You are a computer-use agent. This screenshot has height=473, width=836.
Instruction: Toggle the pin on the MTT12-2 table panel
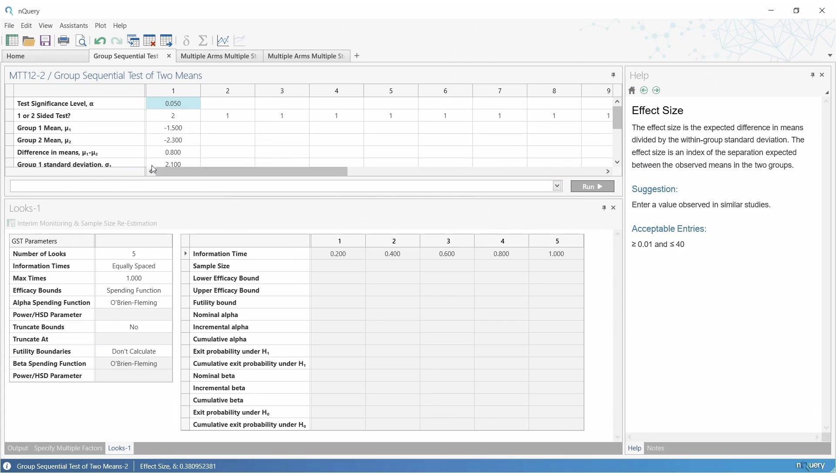point(613,75)
